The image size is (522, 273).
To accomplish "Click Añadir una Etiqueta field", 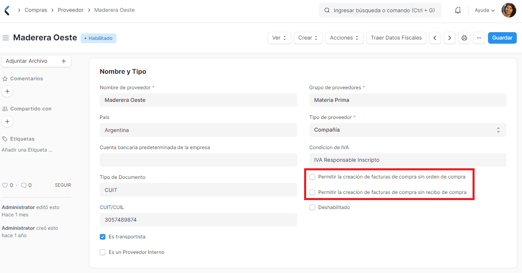I will tap(27, 150).
